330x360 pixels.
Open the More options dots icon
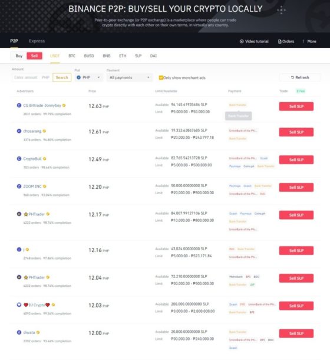pyautogui.click(x=303, y=41)
